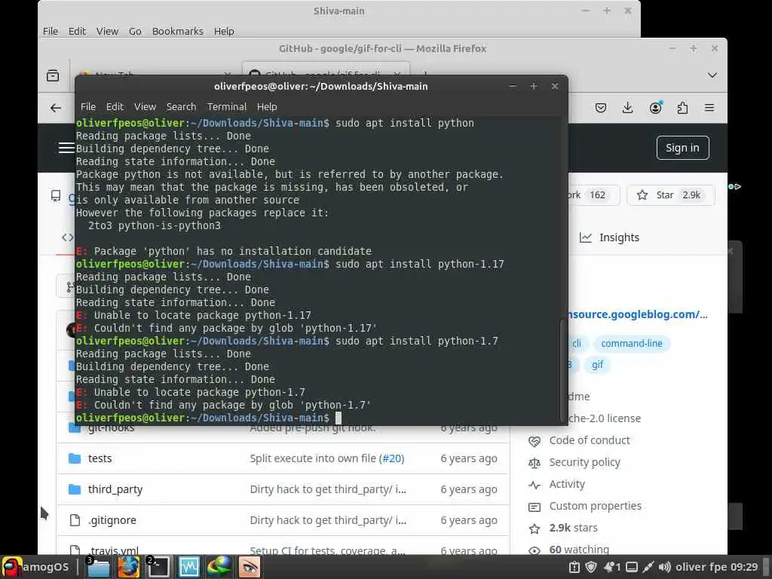Launch Firefox from the taskbar
Image resolution: width=772 pixels, height=579 pixels.
[x=128, y=567]
